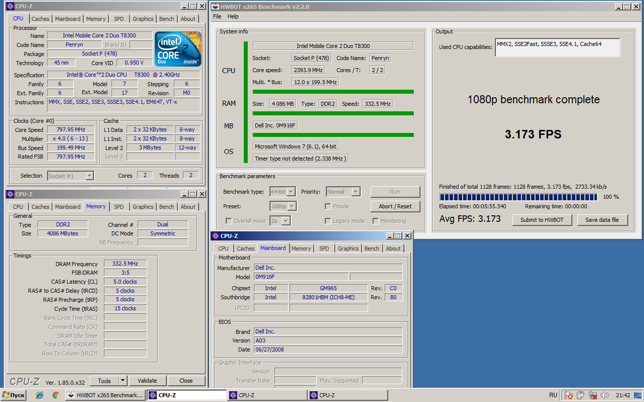Open Graphics tab in Memory CPU-Z window
Image resolution: width=644 pixels, height=402 pixels.
[x=143, y=207]
